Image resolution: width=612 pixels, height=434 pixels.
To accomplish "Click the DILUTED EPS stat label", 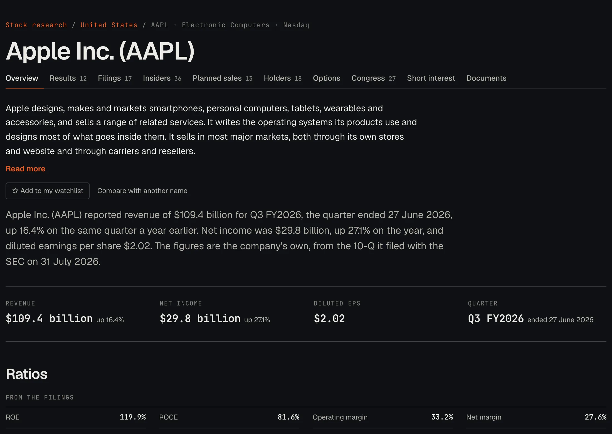I will [337, 304].
